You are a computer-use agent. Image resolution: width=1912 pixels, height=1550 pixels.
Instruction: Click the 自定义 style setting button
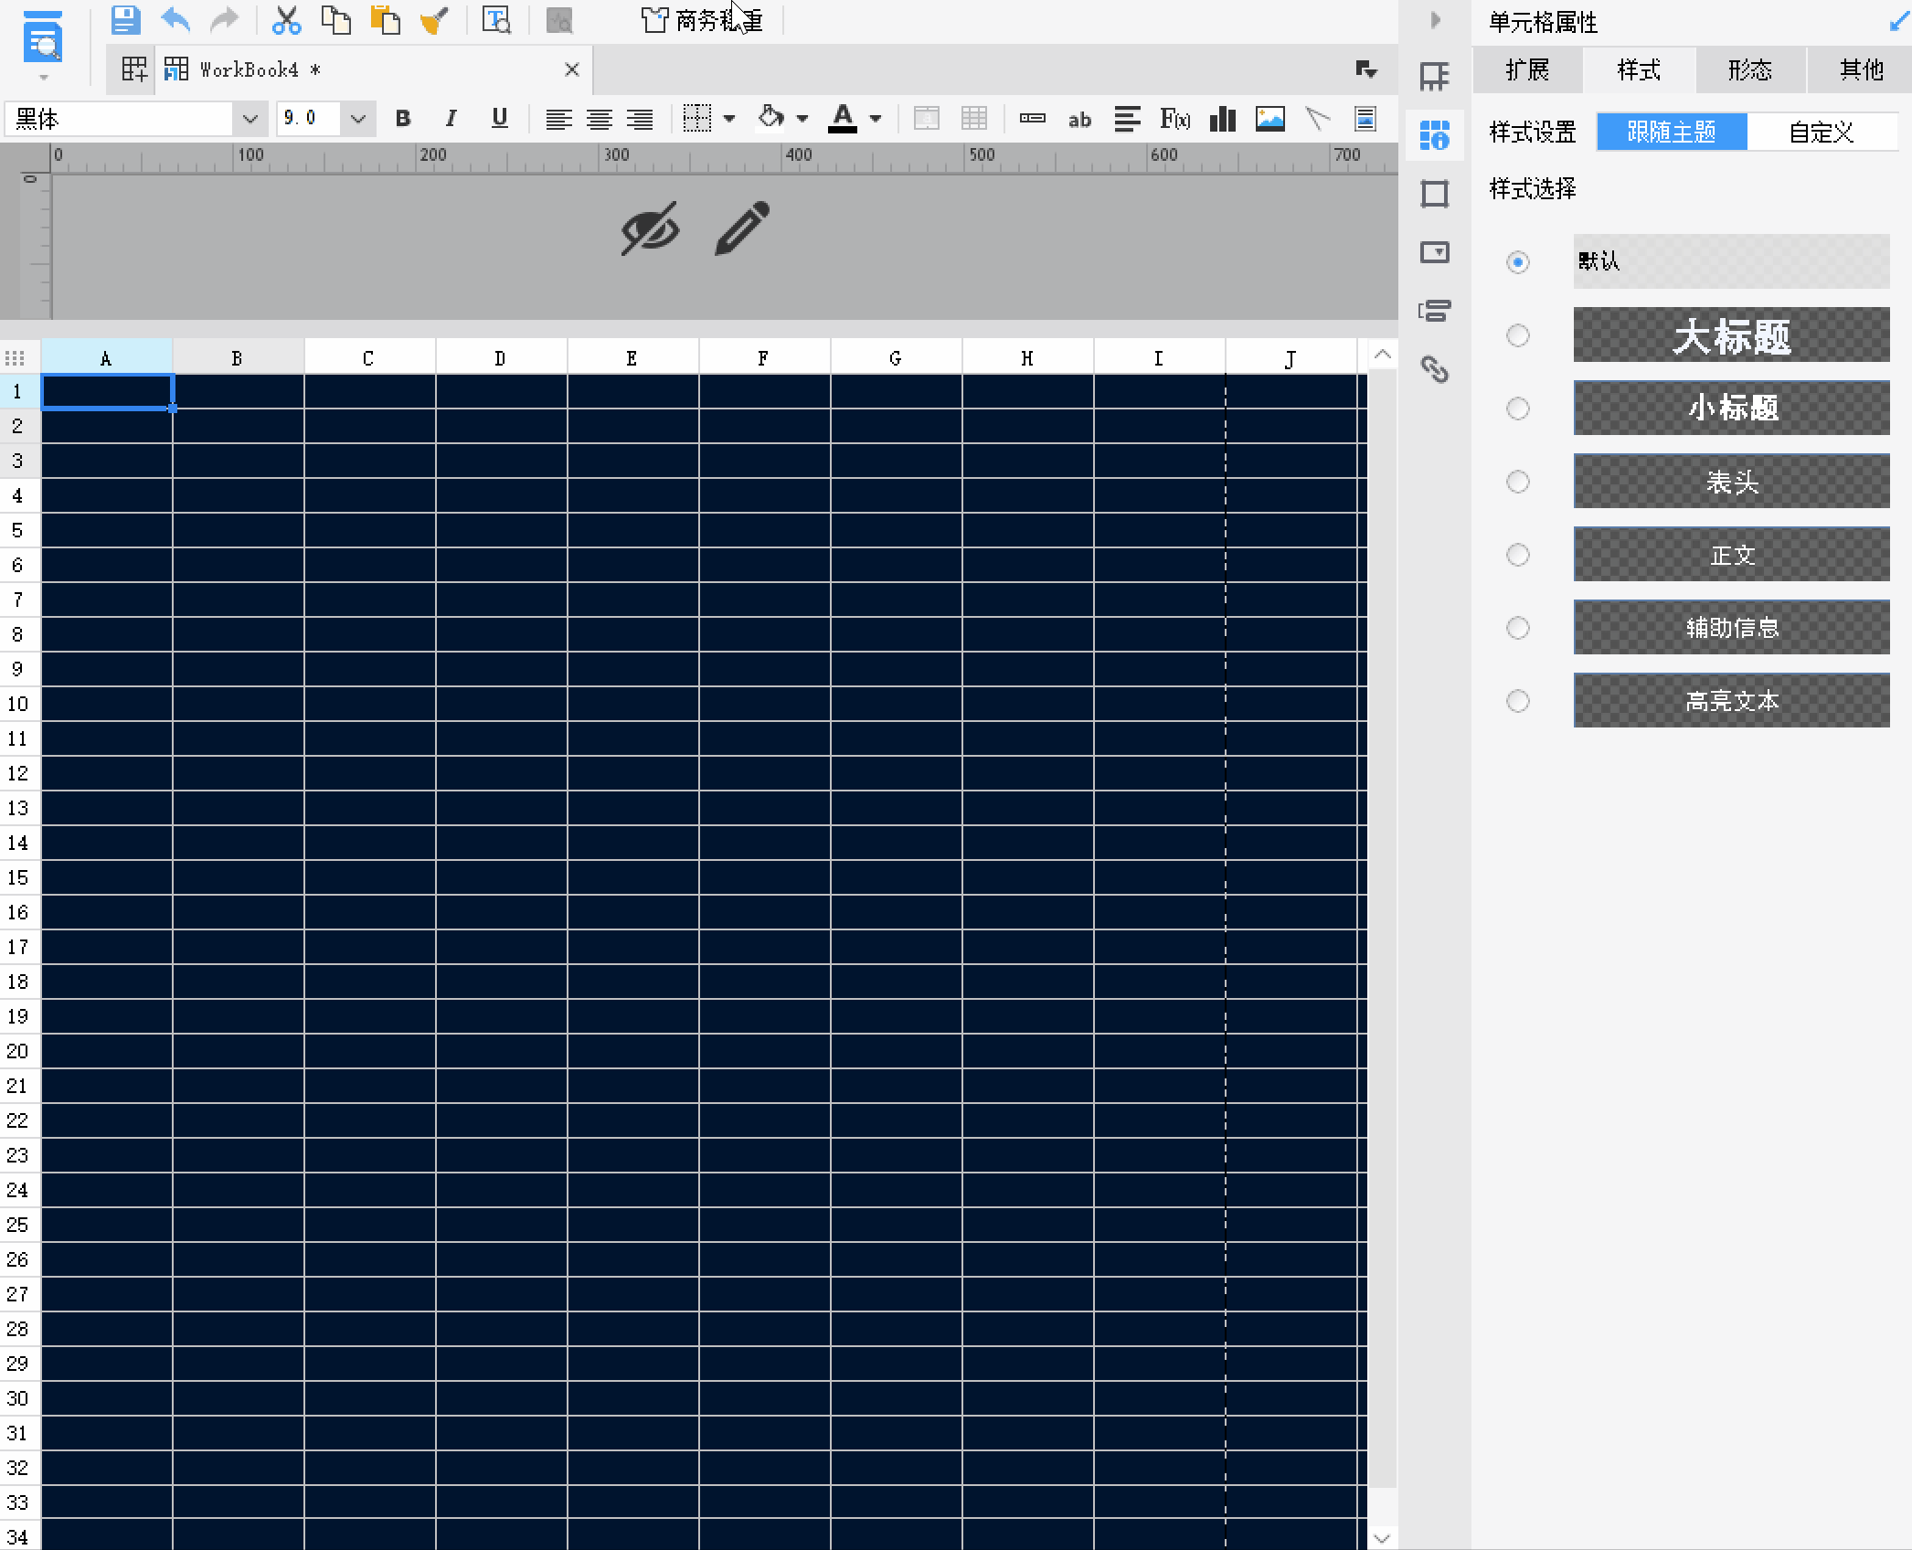tap(1821, 133)
